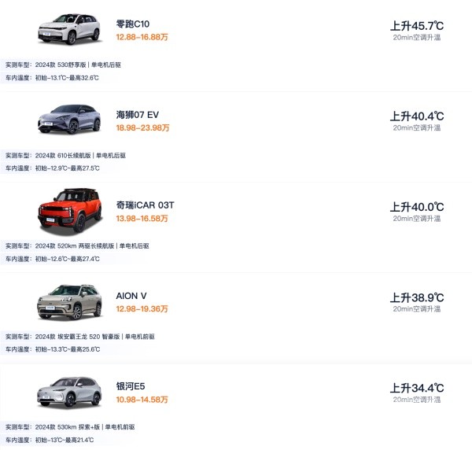
Task: Click the 上升40.4℃ heating result
Action: point(417,116)
